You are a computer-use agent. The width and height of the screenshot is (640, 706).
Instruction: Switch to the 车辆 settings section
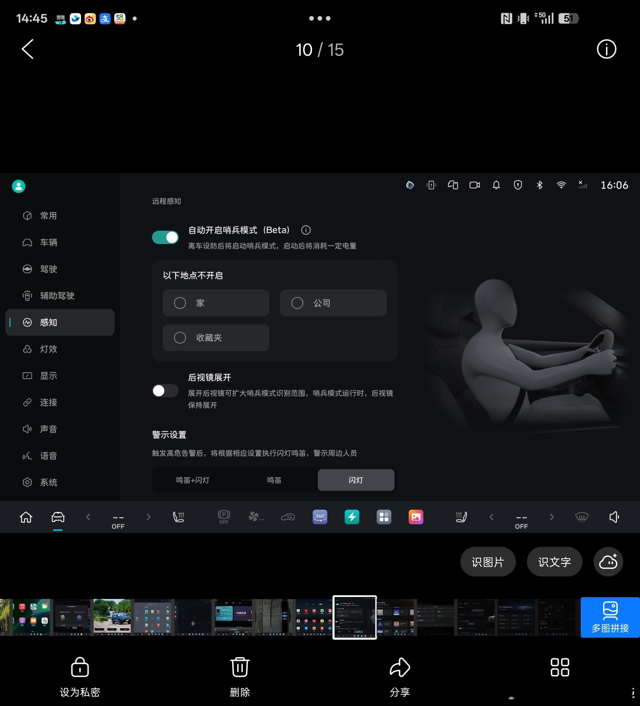coord(48,242)
